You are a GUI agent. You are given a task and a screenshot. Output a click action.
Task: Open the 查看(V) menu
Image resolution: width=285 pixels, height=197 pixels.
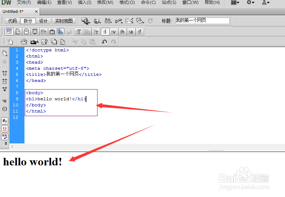tap(64, 3)
